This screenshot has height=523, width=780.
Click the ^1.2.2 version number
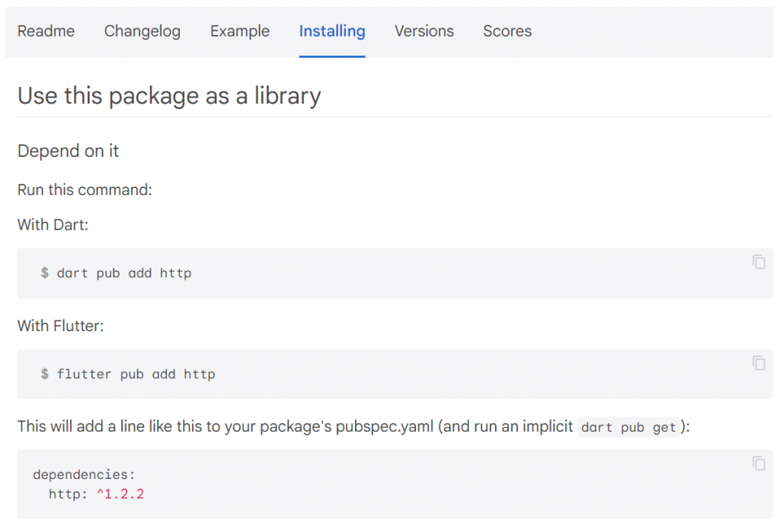120,494
